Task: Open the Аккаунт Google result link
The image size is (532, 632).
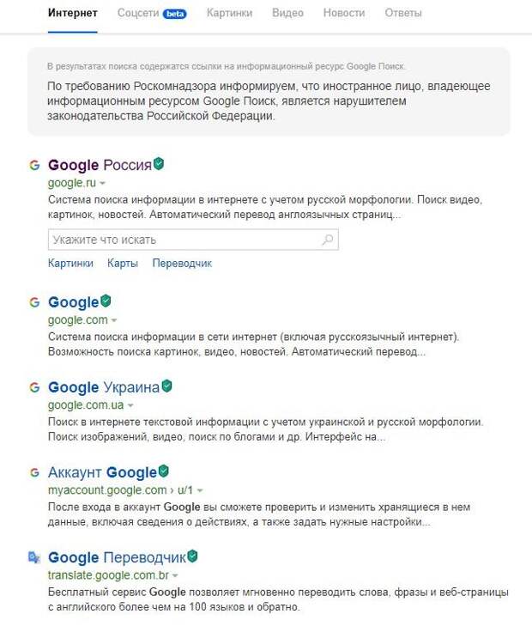Action: click(x=102, y=472)
